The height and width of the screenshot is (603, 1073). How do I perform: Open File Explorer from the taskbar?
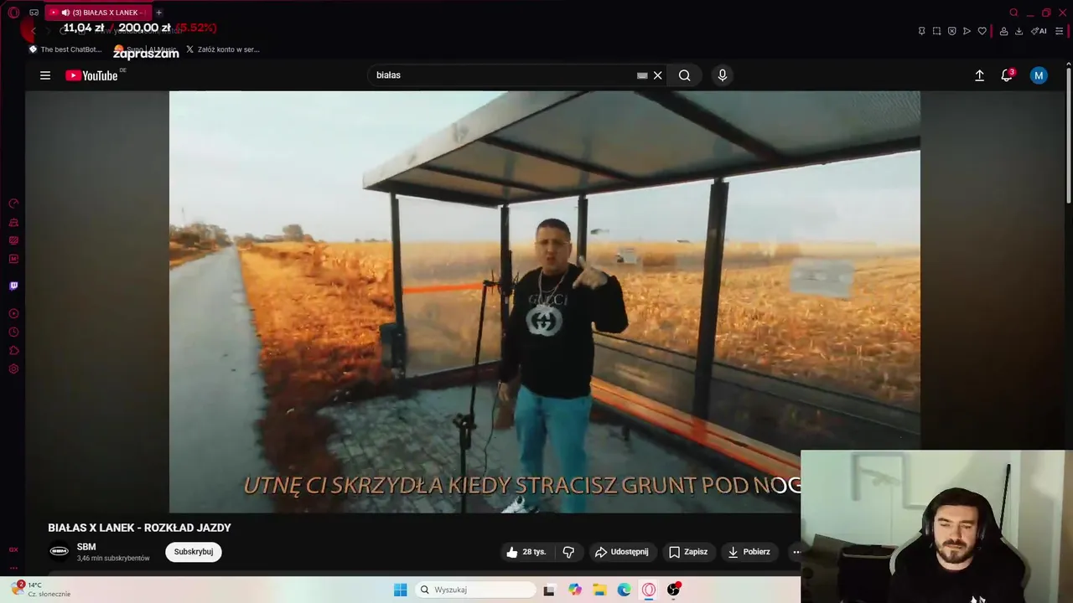[x=599, y=590]
